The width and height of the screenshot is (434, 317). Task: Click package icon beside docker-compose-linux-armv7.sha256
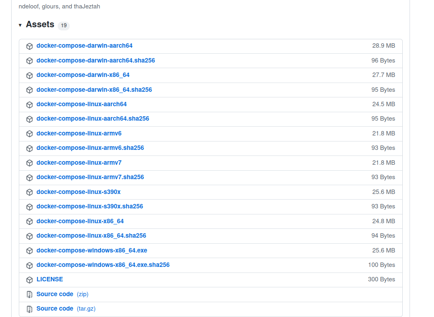(30, 178)
